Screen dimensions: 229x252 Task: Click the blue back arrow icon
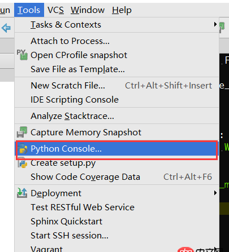pos(6,28)
